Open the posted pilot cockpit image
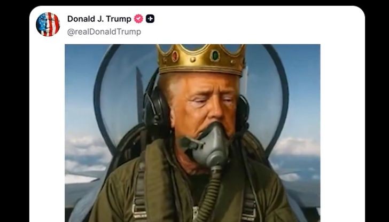 point(192,133)
